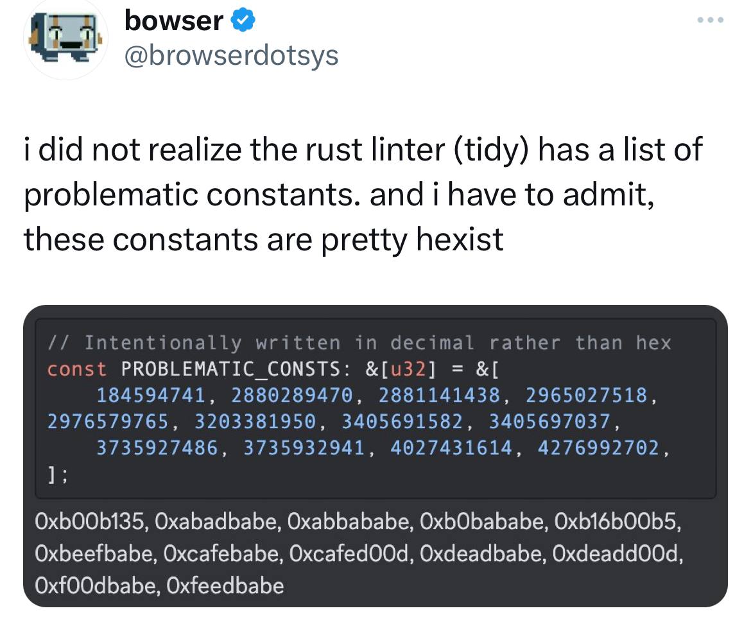Click the 0xb00b135 hex value
The width and height of the screenshot is (751, 640).
coord(90,522)
